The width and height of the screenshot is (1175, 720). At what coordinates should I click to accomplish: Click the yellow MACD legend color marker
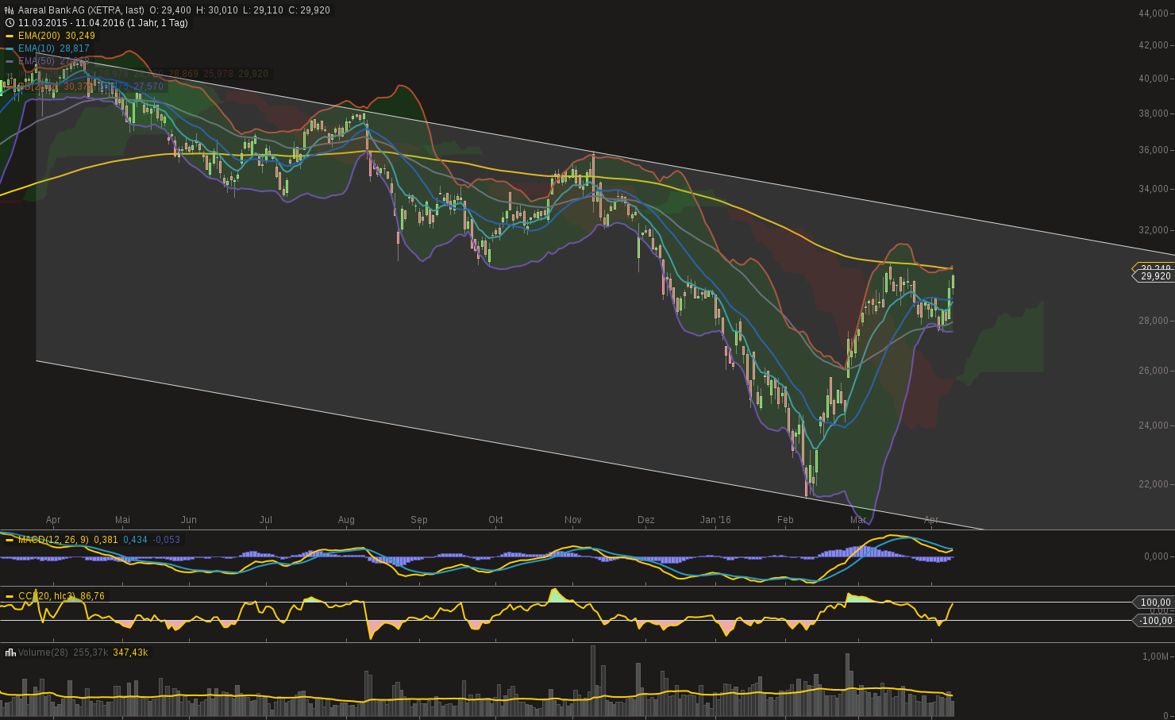tap(10, 540)
